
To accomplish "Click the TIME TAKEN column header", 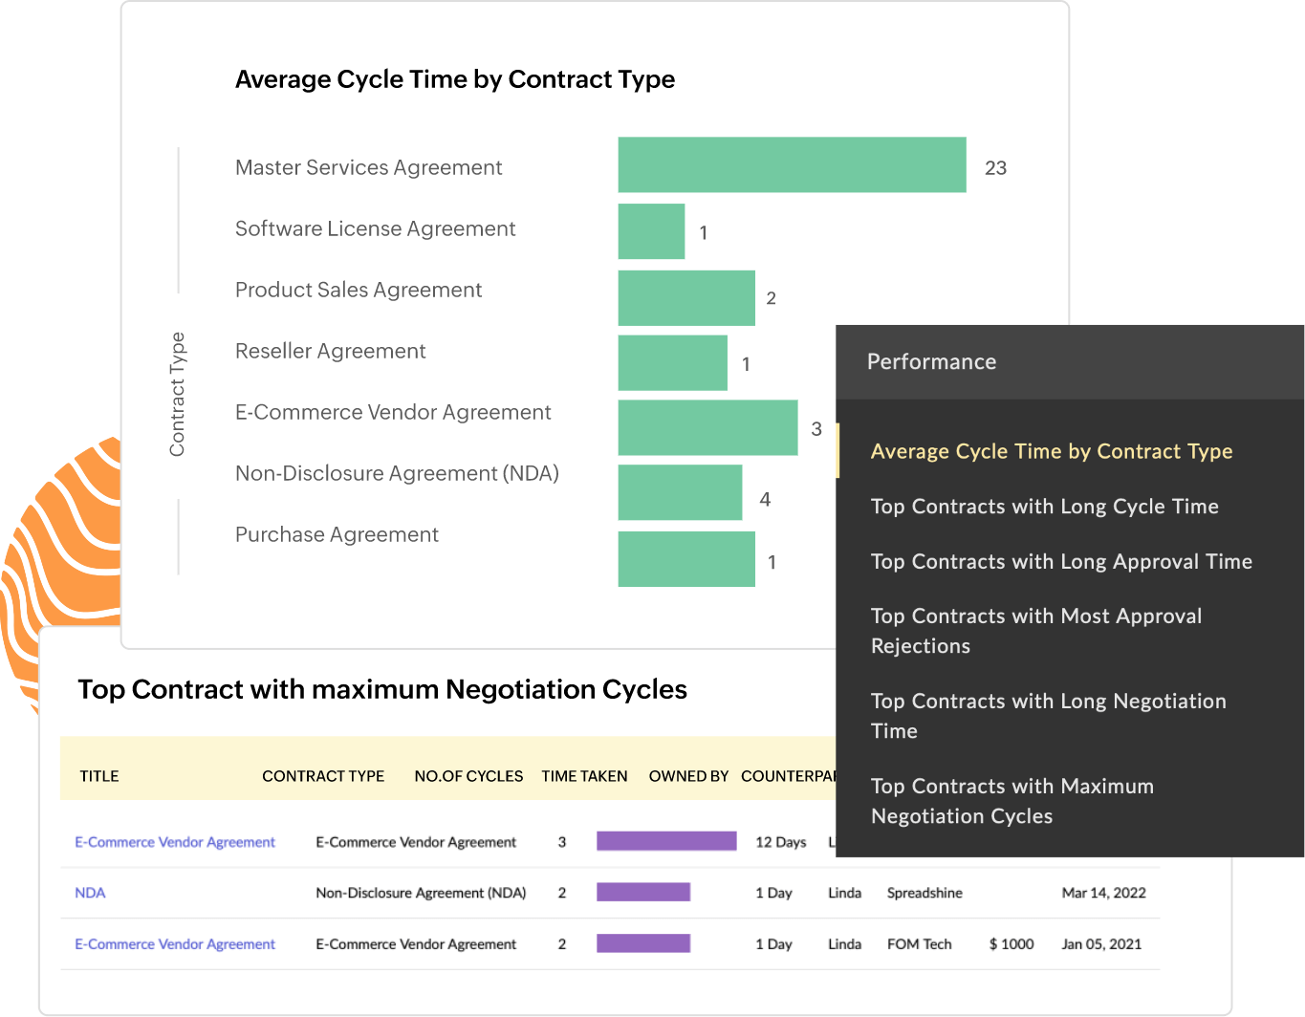I will [584, 776].
